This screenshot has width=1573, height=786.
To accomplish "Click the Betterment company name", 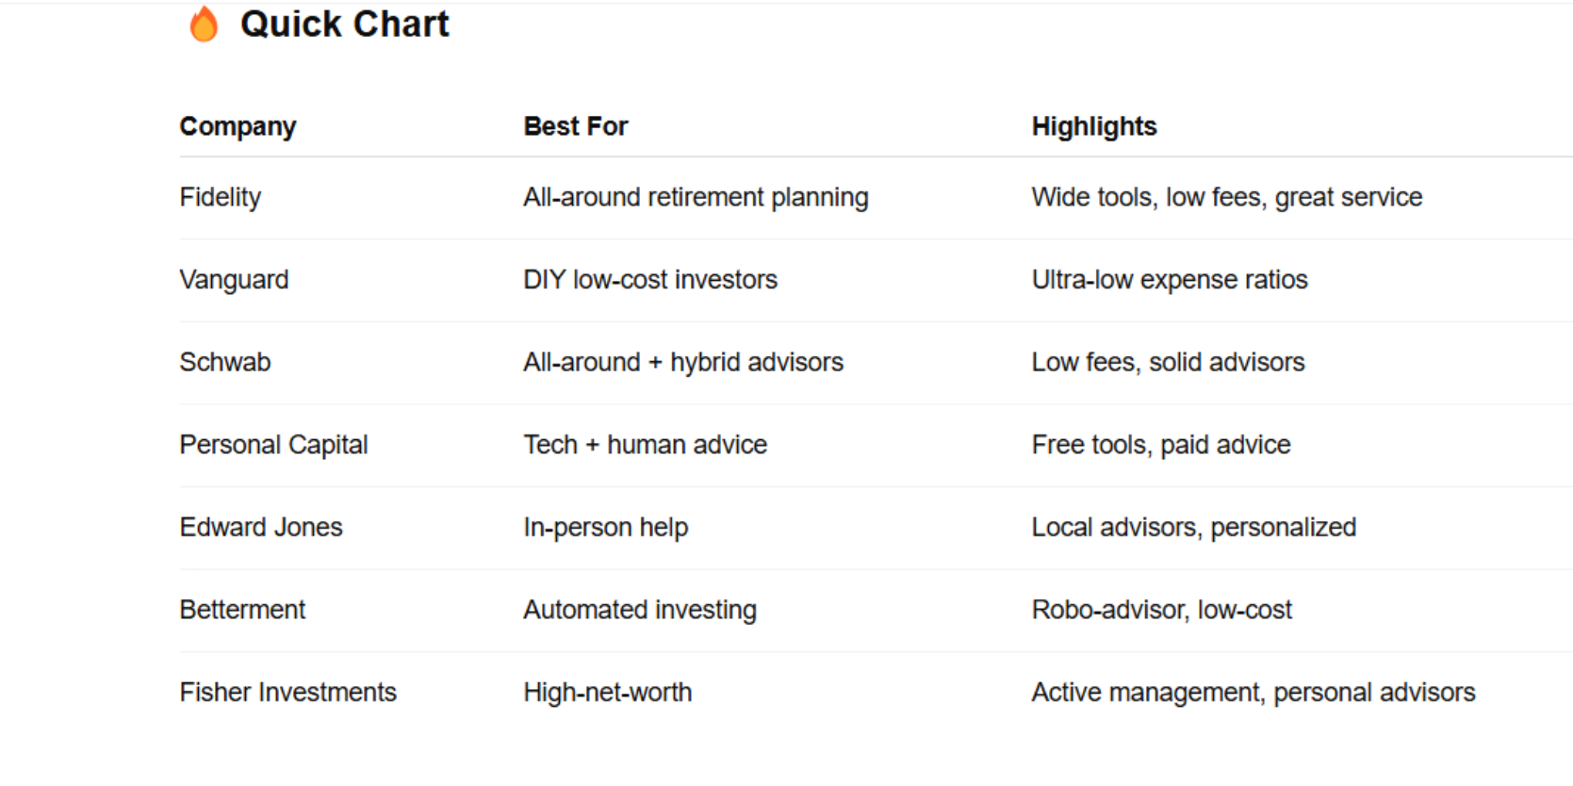I will pyautogui.click(x=242, y=610).
